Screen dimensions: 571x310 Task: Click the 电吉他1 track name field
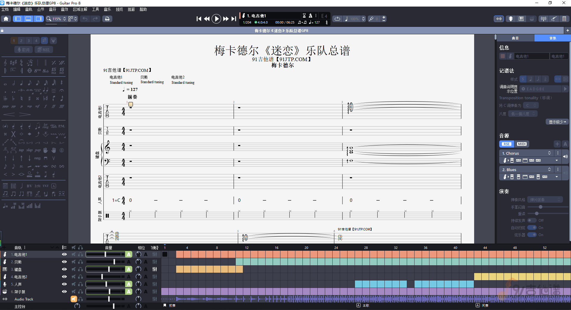[532, 56]
